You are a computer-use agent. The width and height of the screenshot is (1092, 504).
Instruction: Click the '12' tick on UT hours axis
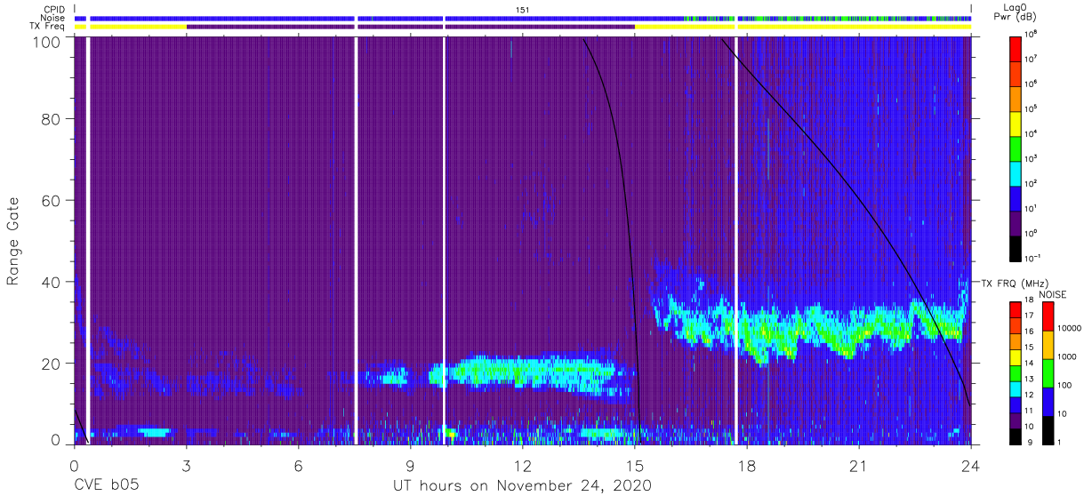click(522, 466)
